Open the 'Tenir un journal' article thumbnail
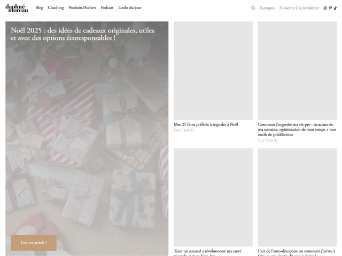The height and width of the screenshot is (256, 342). coord(213,196)
